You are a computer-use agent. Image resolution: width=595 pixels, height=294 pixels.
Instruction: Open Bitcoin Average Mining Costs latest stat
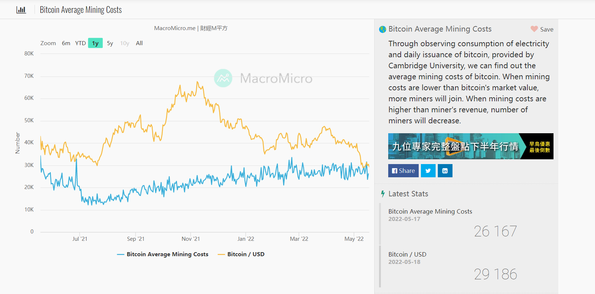click(x=430, y=211)
